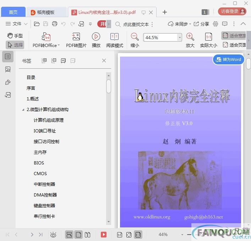The height and width of the screenshot is (241, 251).
Task: Click 点此查找文本 search field
Action: point(136,24)
